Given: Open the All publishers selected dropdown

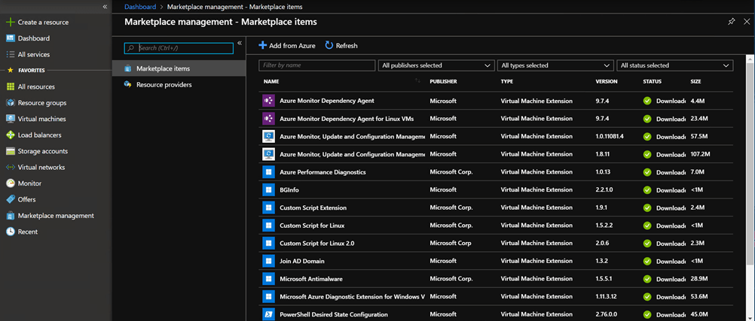Looking at the screenshot, I should point(436,65).
